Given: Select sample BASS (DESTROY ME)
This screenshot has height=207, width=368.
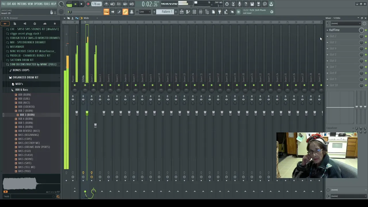Looking at the screenshot, I should point(29,143).
